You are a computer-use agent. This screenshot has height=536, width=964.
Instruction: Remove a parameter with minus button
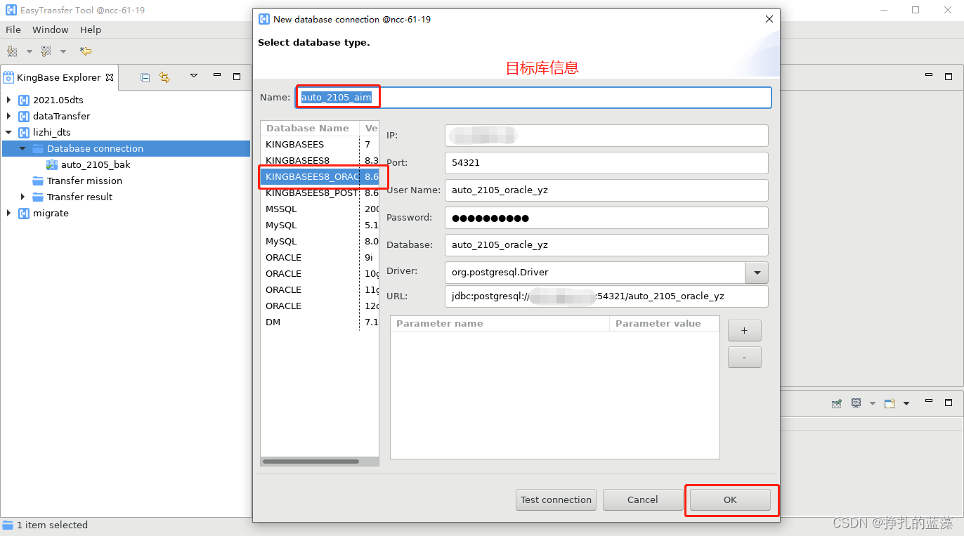pos(745,357)
